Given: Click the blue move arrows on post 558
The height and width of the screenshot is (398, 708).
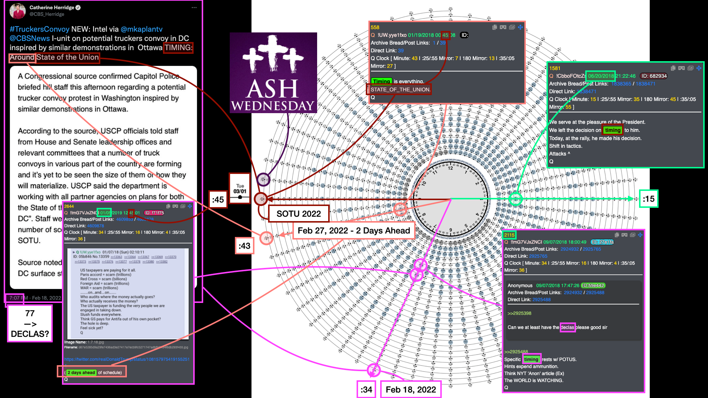Looking at the screenshot, I should [x=520, y=27].
